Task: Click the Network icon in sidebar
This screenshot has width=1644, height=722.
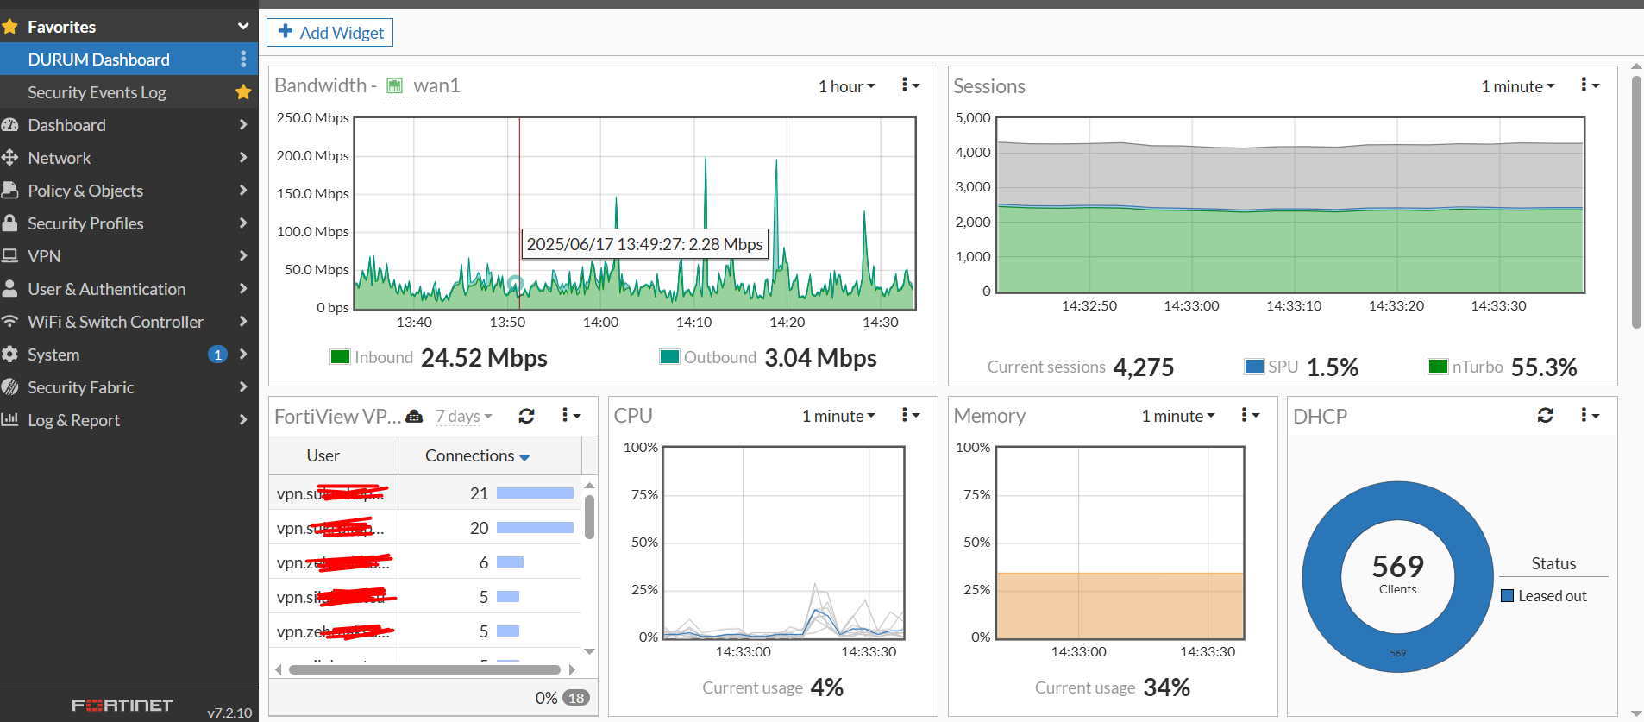Action: pos(10,158)
